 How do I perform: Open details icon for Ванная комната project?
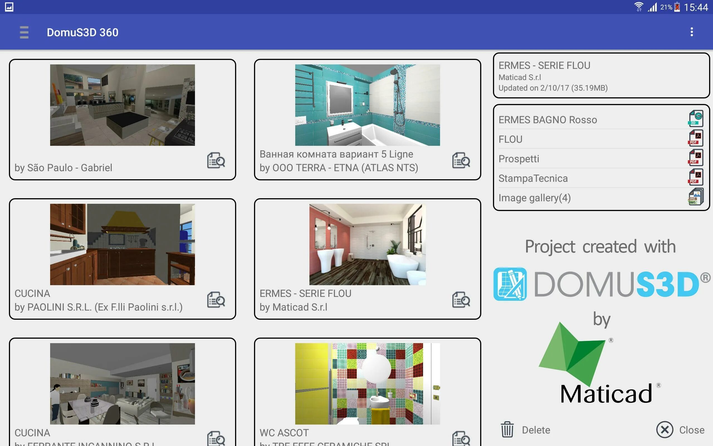click(461, 161)
